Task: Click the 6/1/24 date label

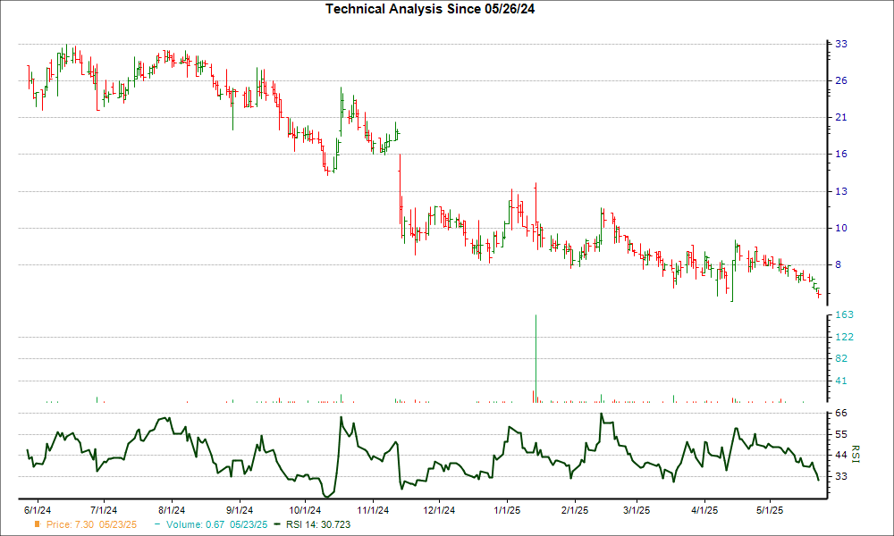Action: pos(38,510)
